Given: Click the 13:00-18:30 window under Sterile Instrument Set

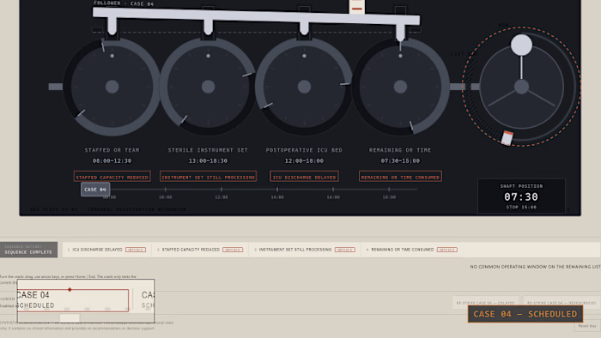Looking at the screenshot, I should point(208,160).
